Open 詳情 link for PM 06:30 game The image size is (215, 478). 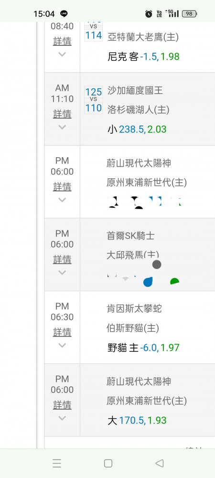pos(62,332)
